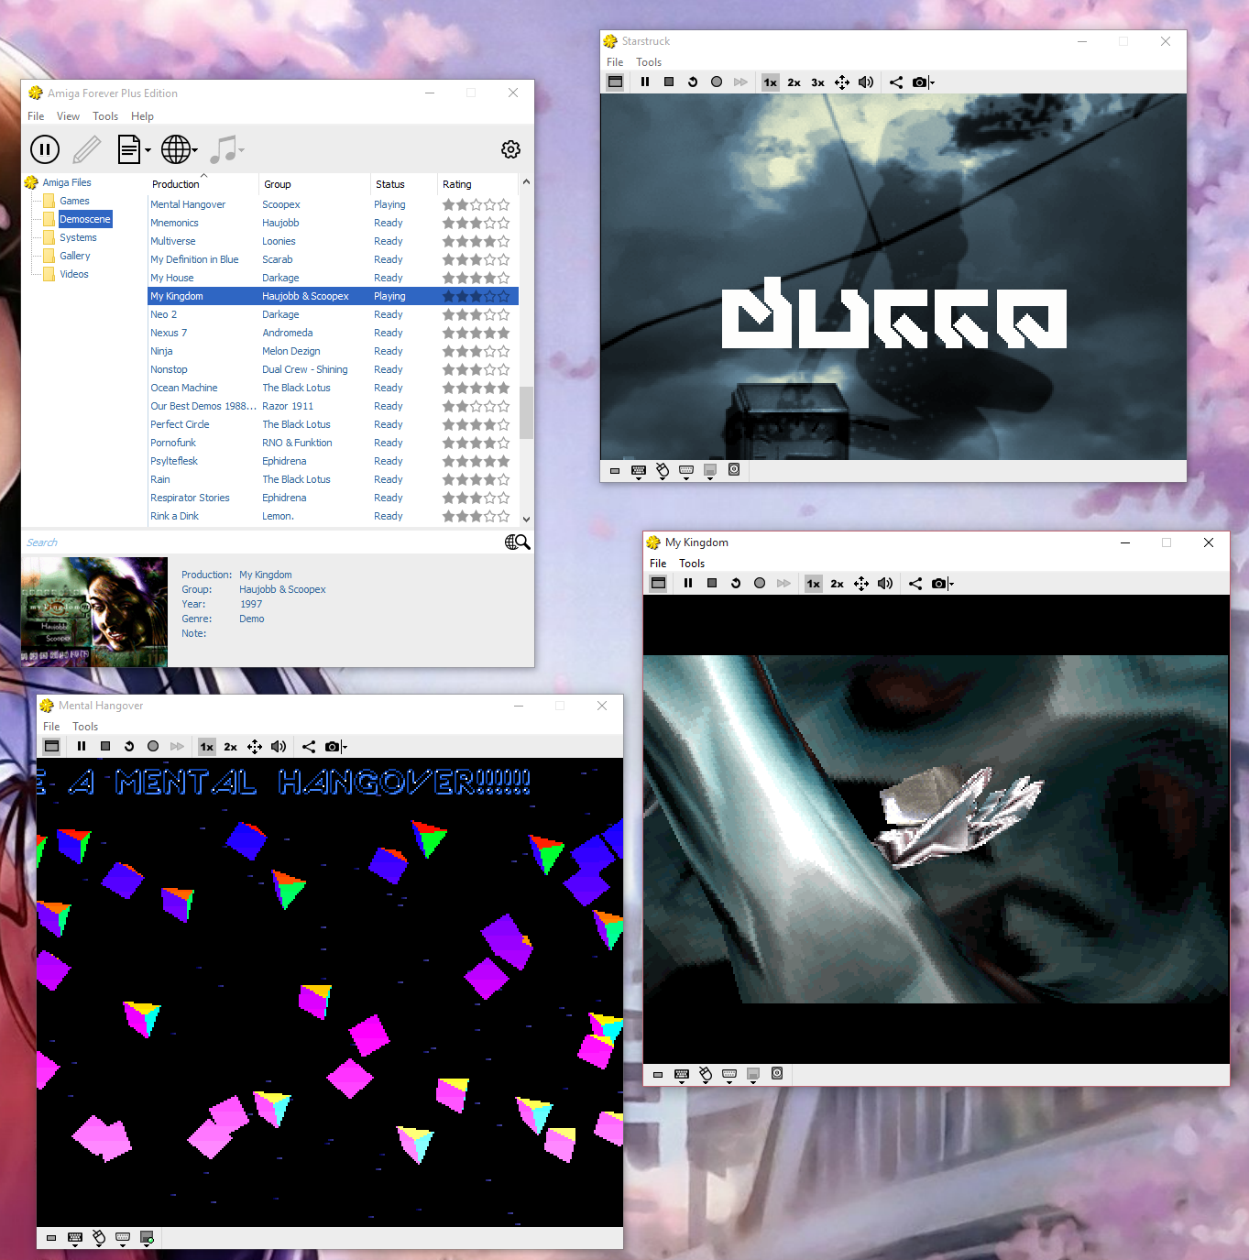The width and height of the screenshot is (1249, 1260).
Task: Restart the Starstruck playback
Action: point(693,82)
